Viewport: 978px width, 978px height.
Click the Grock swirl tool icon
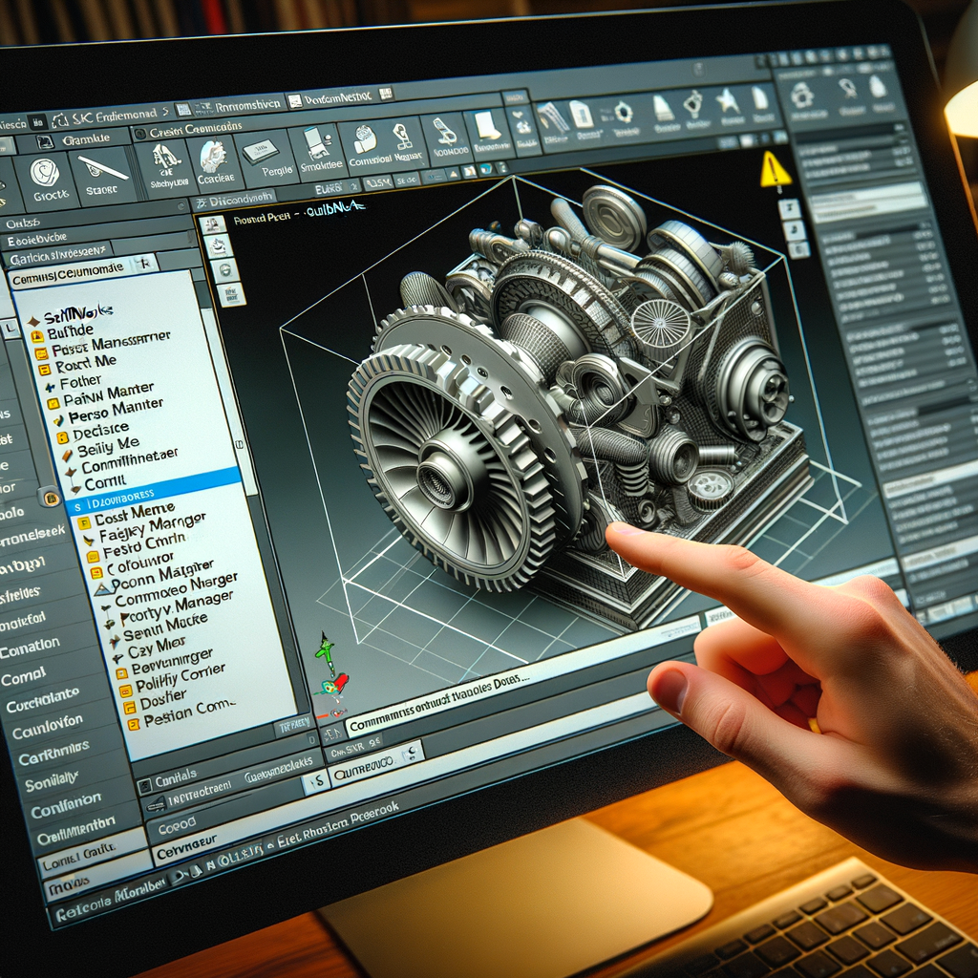coord(45,175)
